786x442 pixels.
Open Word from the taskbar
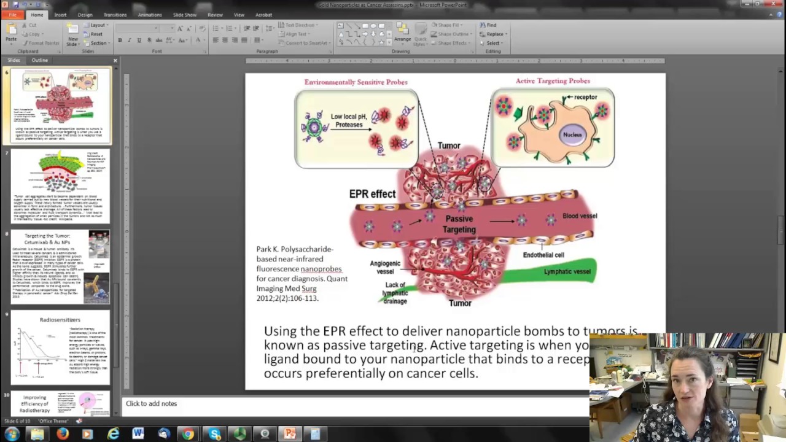pos(138,435)
